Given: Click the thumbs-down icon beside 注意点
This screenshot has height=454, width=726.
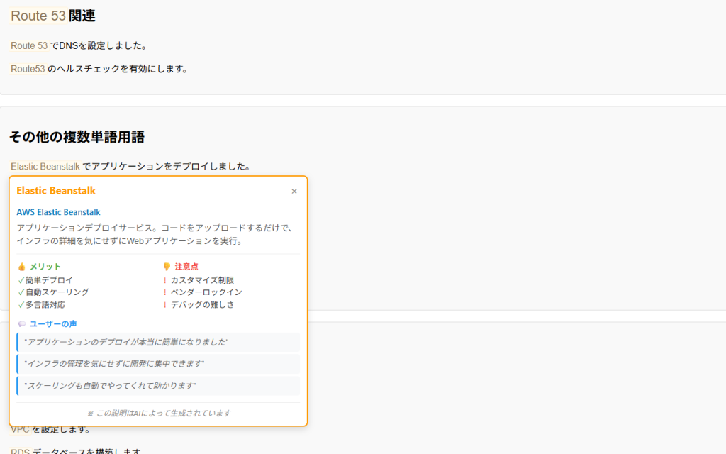Looking at the screenshot, I should click(167, 267).
